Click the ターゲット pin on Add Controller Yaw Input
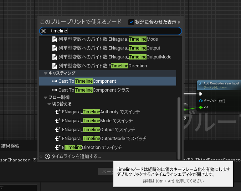 point(201,101)
